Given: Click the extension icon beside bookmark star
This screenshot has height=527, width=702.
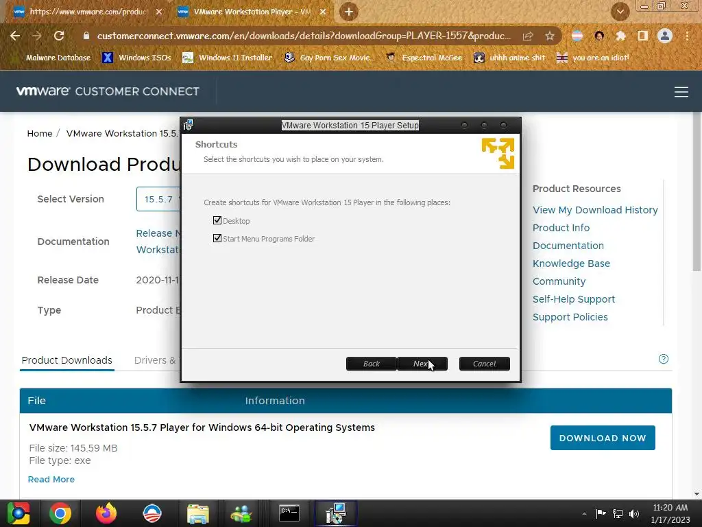Looking at the screenshot, I should click(577, 36).
